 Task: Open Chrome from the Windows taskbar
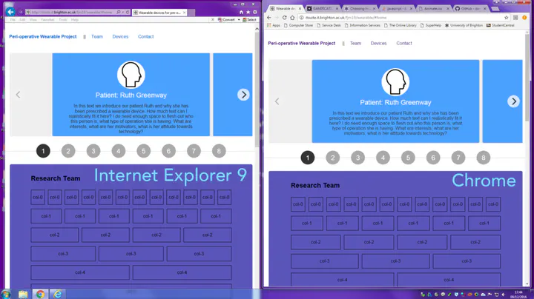click(x=40, y=293)
